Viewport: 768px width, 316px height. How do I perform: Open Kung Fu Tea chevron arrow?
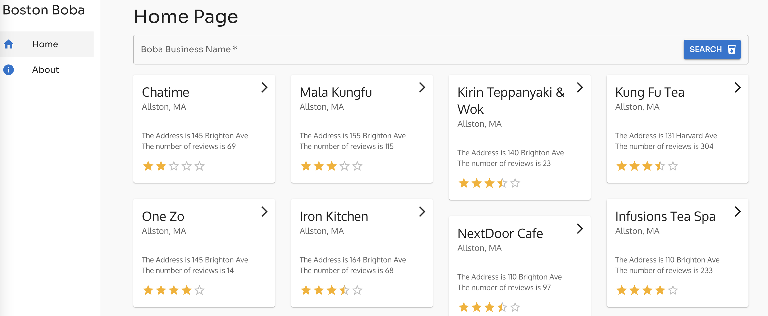click(737, 87)
